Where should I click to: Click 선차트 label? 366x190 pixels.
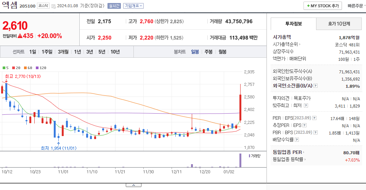coord(18,52)
